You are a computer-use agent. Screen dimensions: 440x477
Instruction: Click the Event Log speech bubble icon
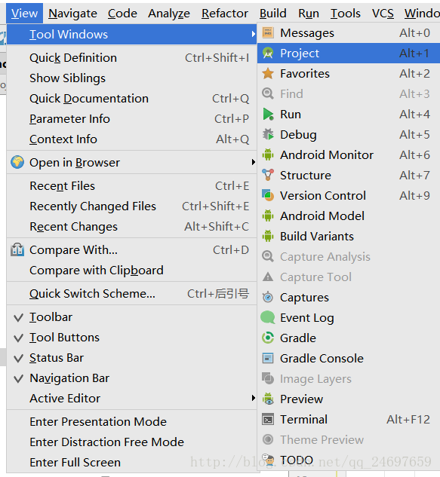click(x=268, y=317)
